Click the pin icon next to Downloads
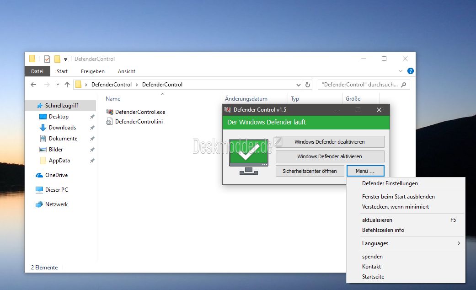The height and width of the screenshot is (290, 476). [92, 128]
